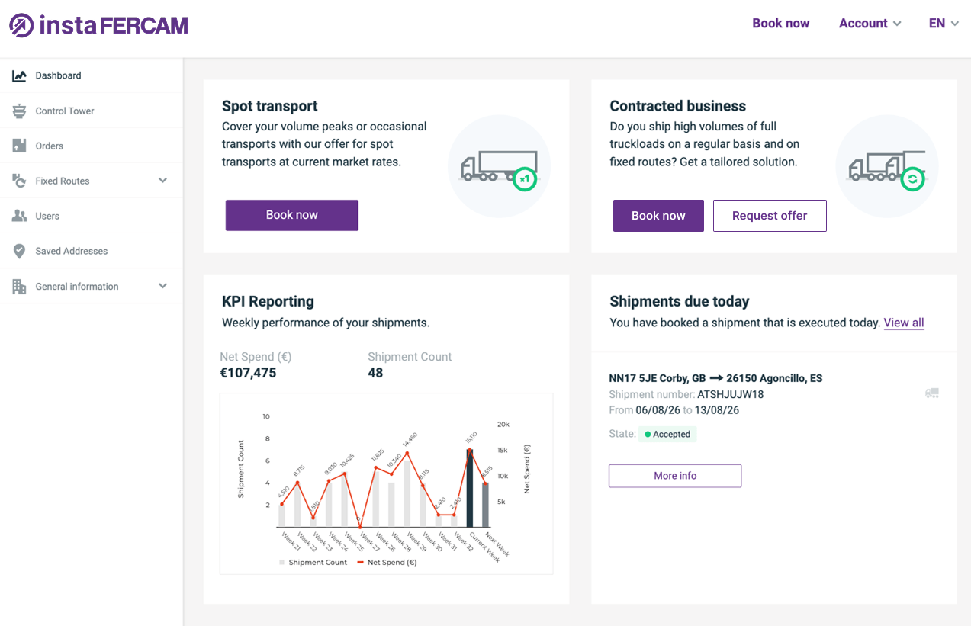The width and height of the screenshot is (971, 626).
Task: Click Book now under Spot transport
Action: coord(292,215)
